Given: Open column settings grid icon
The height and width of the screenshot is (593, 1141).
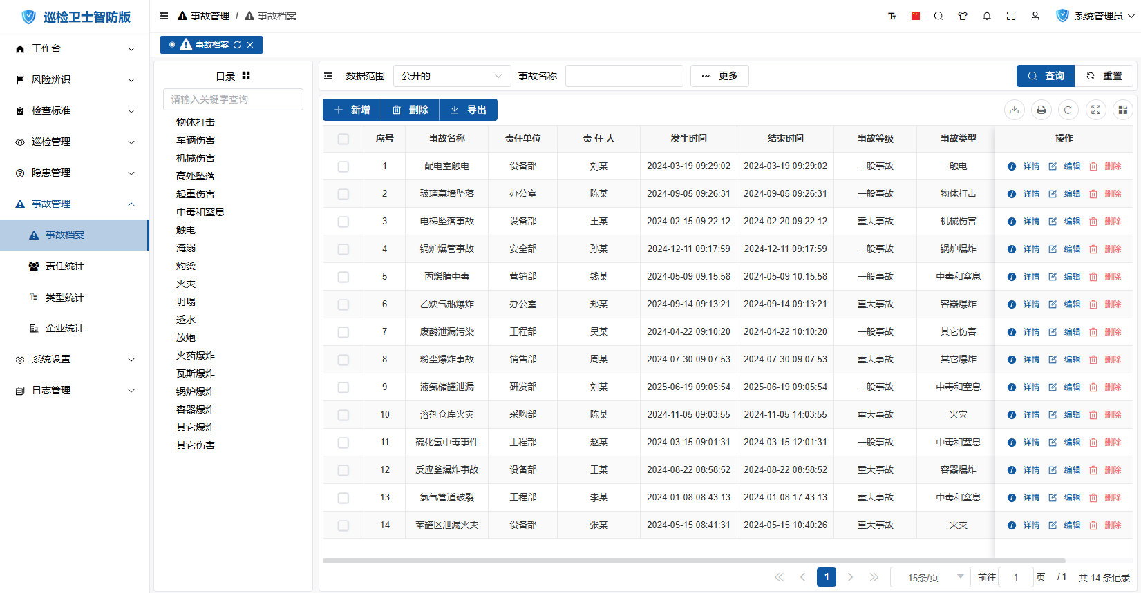Looking at the screenshot, I should (x=1122, y=110).
